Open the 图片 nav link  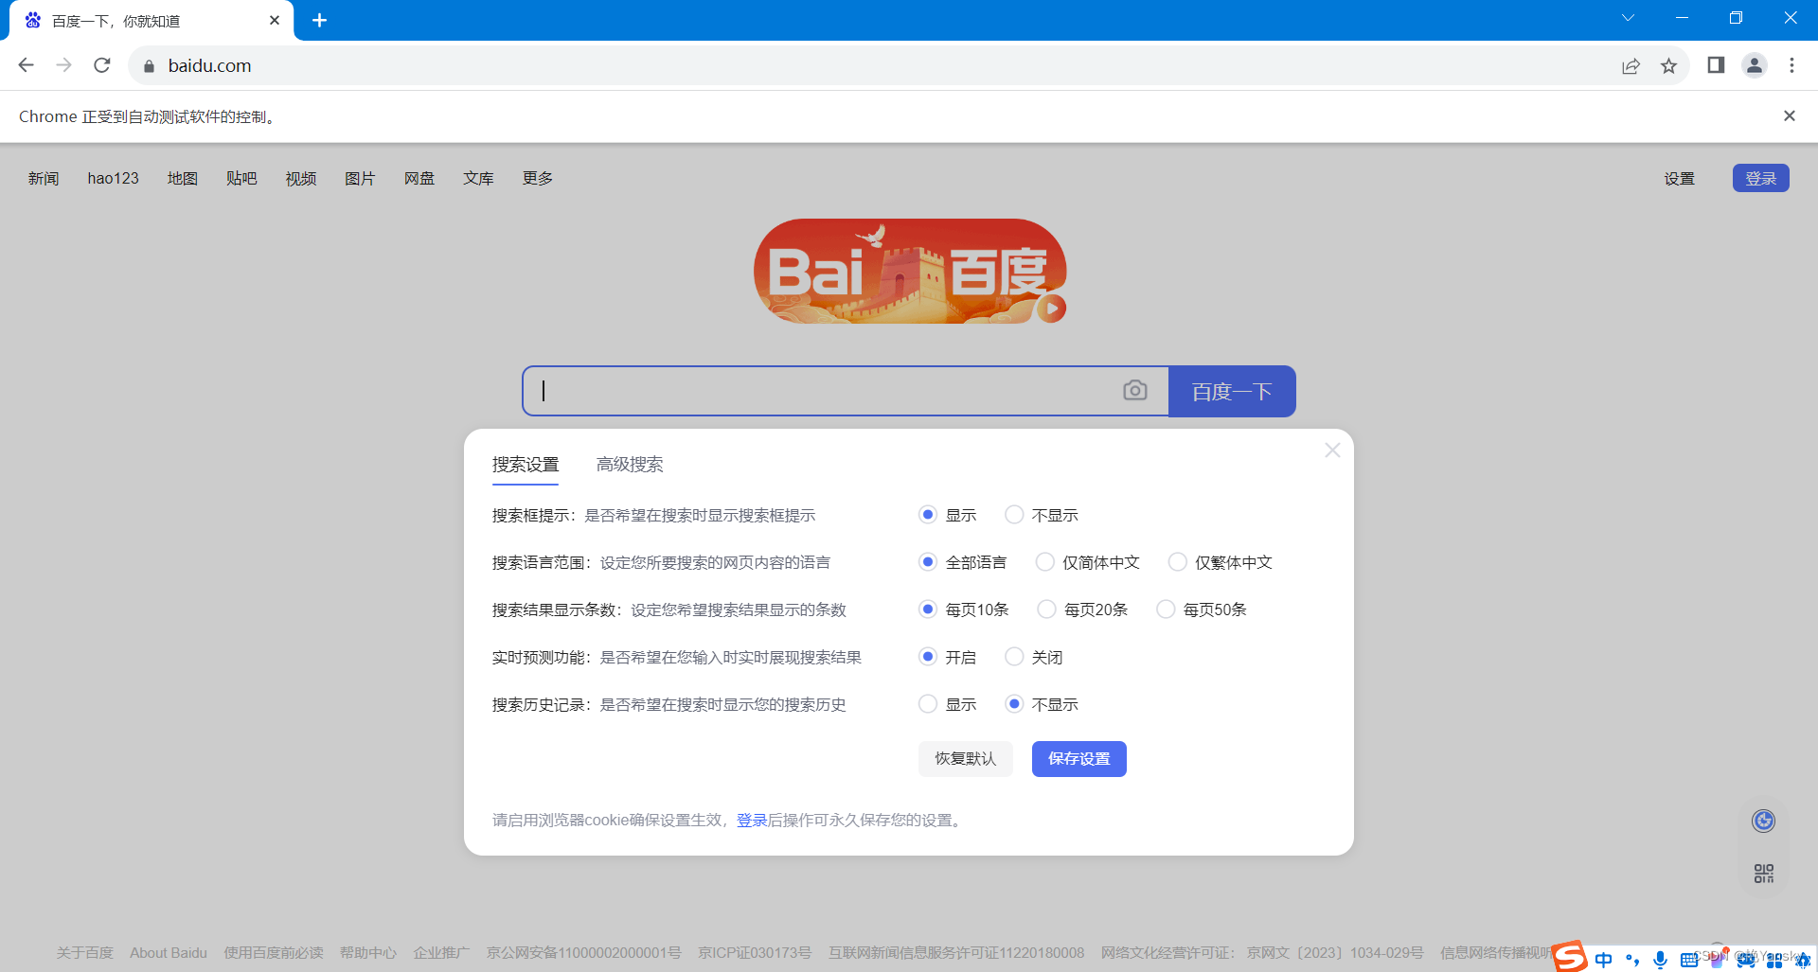[x=360, y=178]
